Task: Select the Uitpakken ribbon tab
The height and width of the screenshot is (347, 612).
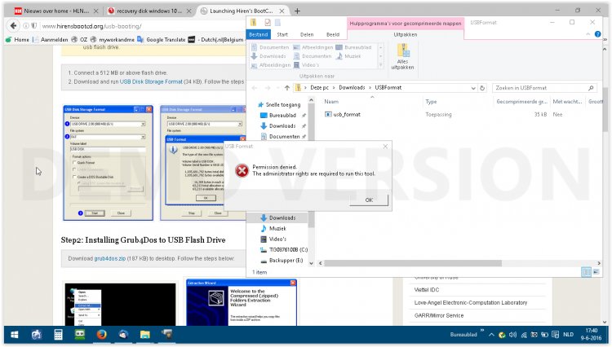Action: (405, 35)
